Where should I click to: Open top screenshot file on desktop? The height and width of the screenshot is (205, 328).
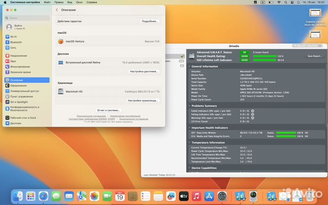click(315, 13)
